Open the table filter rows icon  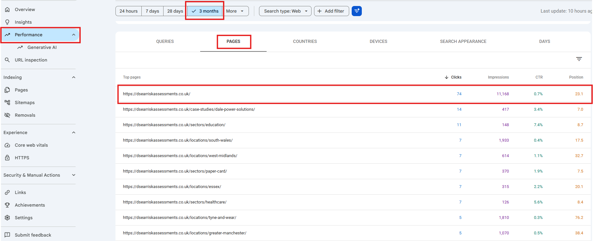coord(579,59)
